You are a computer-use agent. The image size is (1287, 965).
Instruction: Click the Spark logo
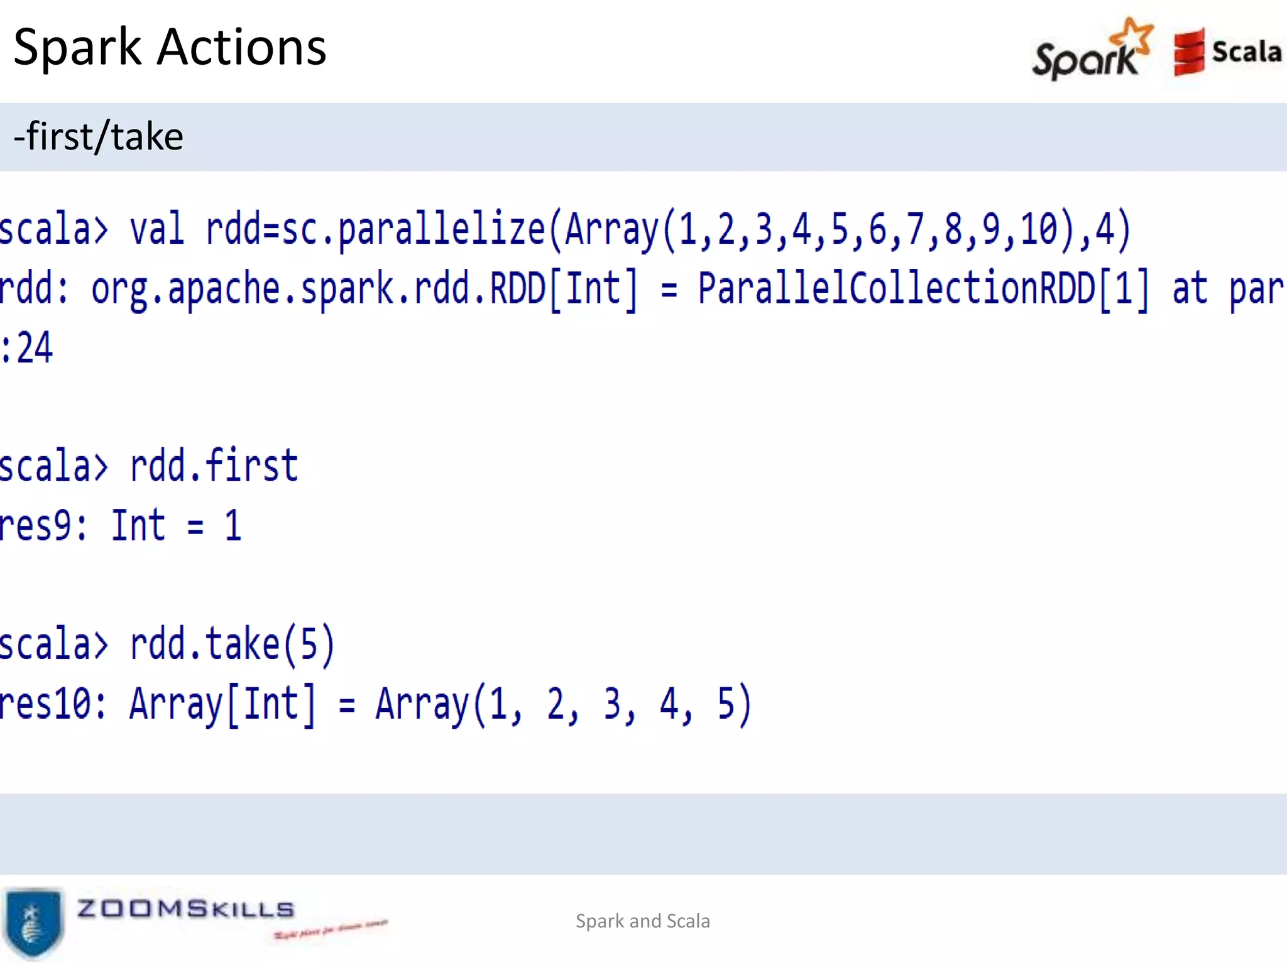click(1092, 49)
